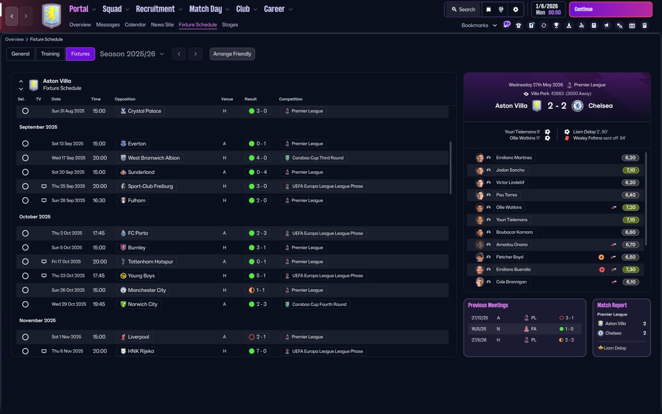
Task: Switch to the Overview tab
Action: (x=80, y=25)
